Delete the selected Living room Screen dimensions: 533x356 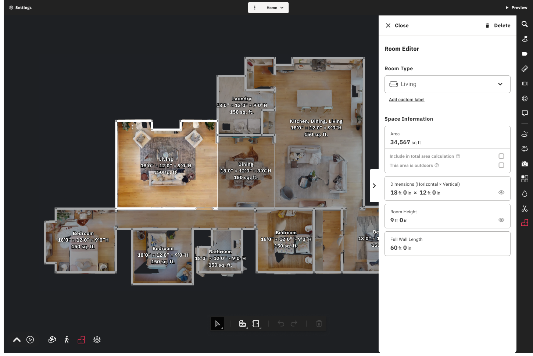point(498,25)
